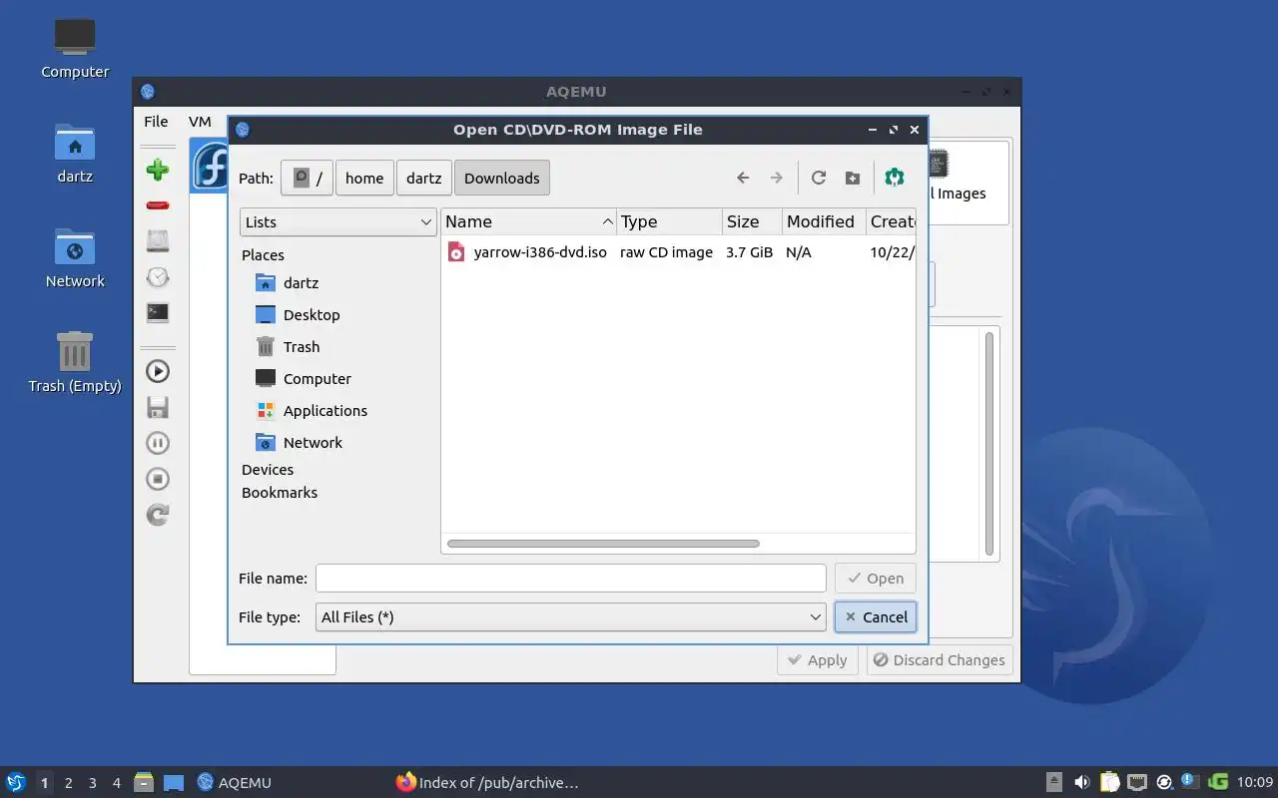This screenshot has width=1278, height=798.
Task: Click the chip icon above 'Images' tab
Action: point(939,164)
